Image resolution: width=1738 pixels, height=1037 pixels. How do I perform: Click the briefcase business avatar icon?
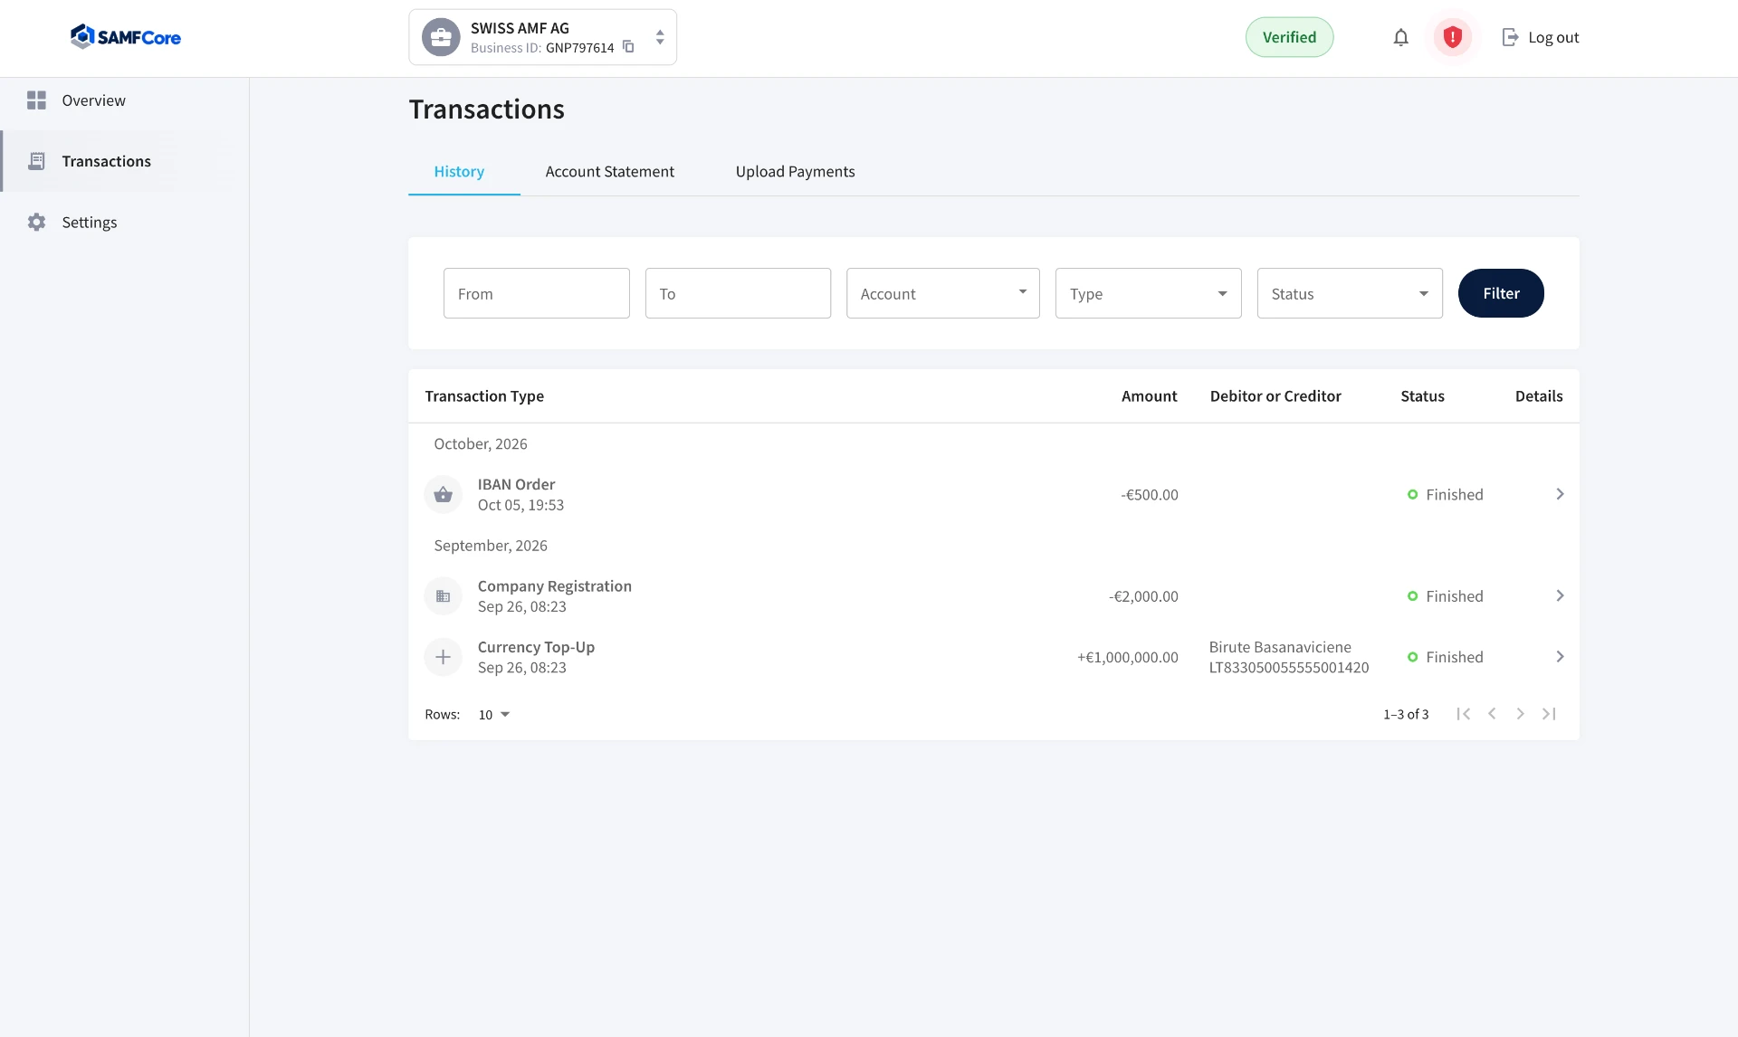point(441,37)
